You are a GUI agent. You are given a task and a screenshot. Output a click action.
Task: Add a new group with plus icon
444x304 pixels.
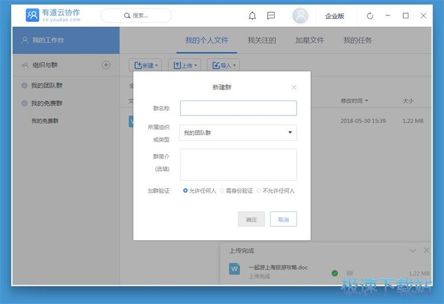pos(106,65)
